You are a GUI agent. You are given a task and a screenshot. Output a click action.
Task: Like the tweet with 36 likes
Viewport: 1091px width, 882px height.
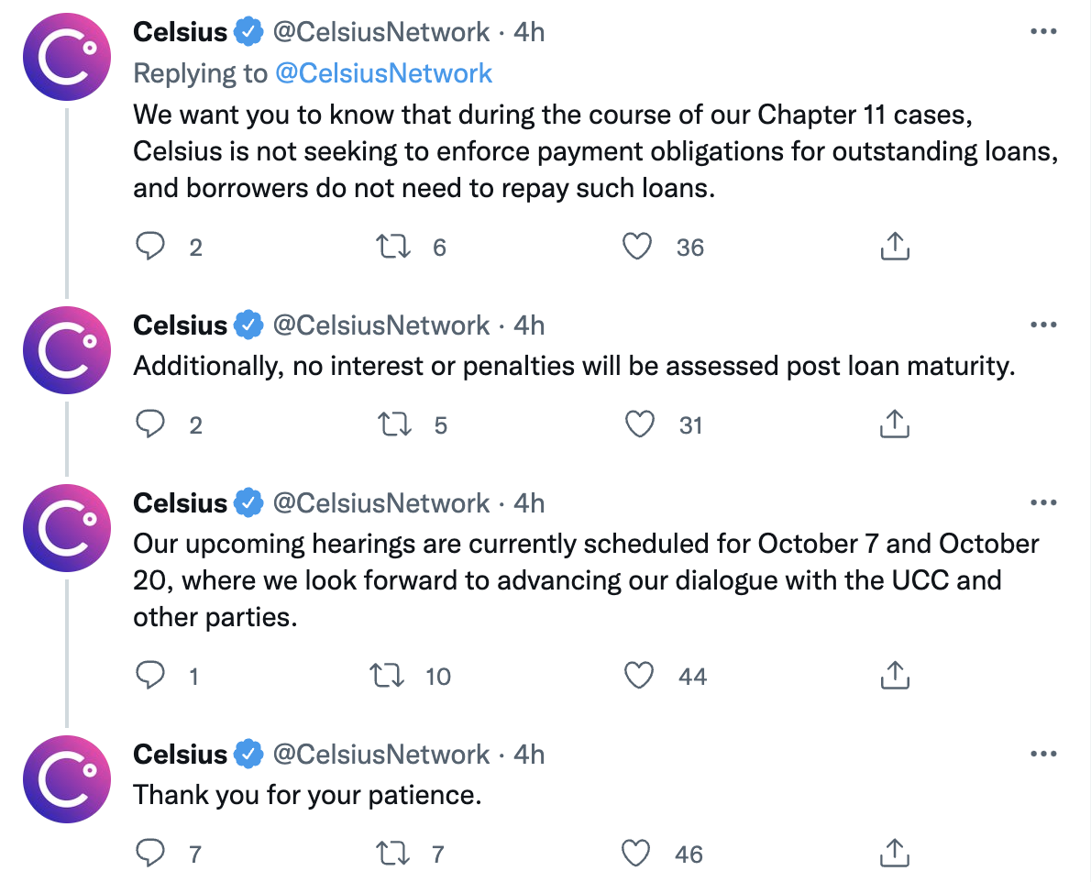(x=636, y=247)
